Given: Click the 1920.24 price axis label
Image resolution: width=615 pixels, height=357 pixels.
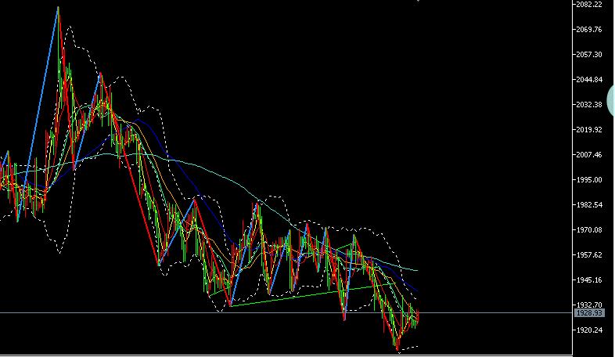Looking at the screenshot, I should click(588, 330).
